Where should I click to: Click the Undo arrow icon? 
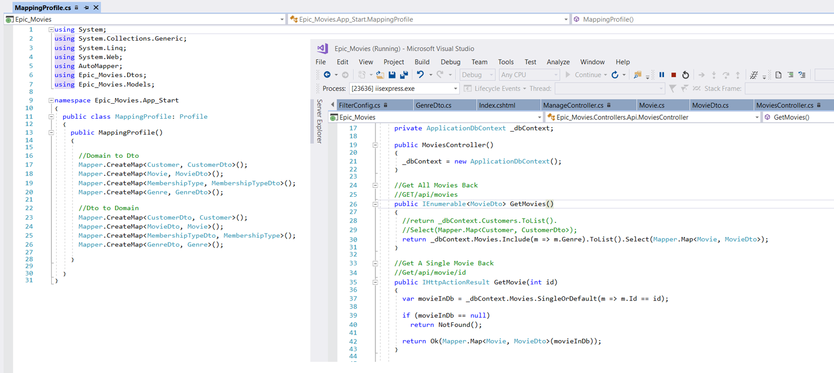(421, 75)
